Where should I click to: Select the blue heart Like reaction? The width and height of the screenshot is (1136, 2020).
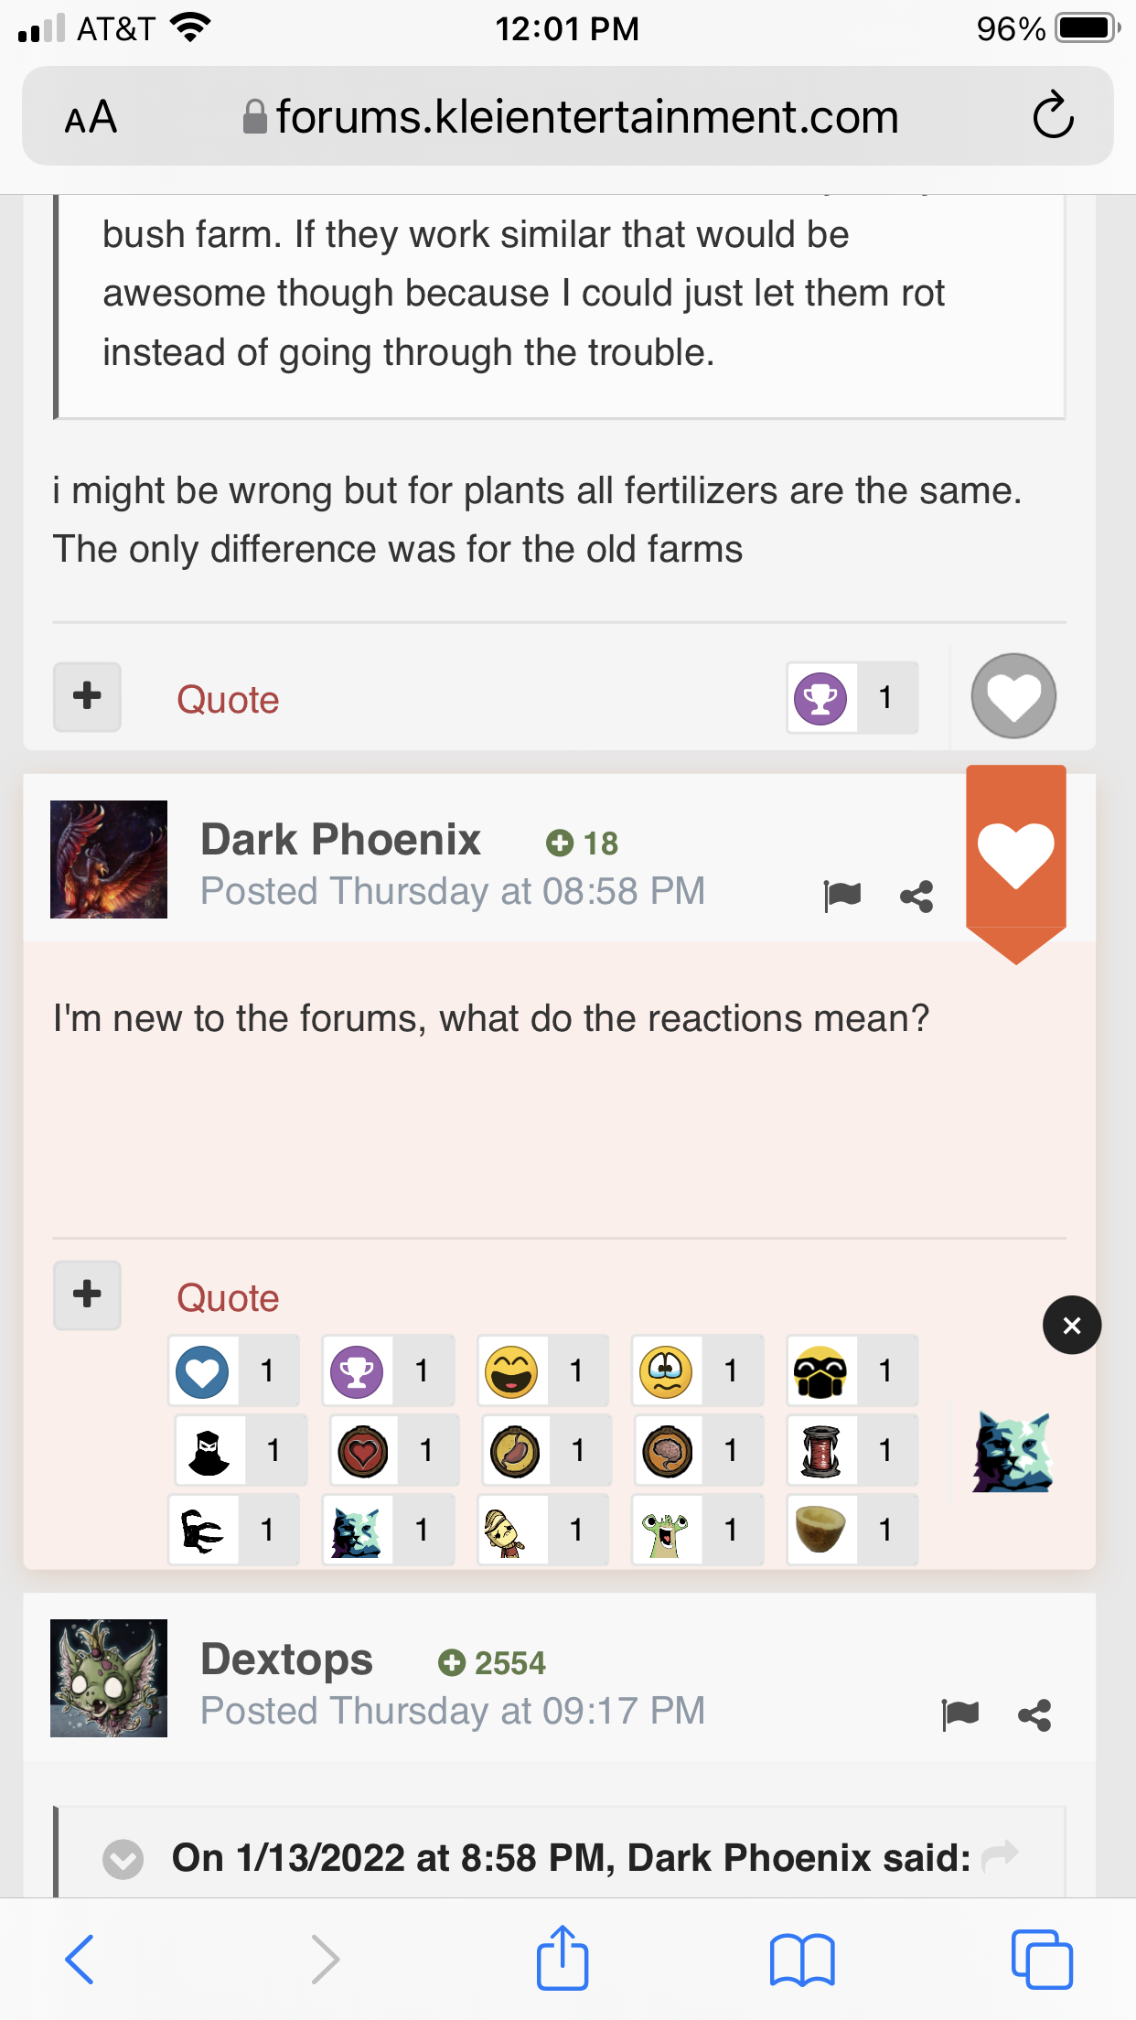coord(203,1371)
